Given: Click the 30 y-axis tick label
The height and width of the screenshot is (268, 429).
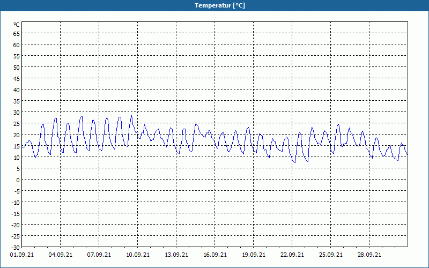Looking at the screenshot, I should [16, 112].
